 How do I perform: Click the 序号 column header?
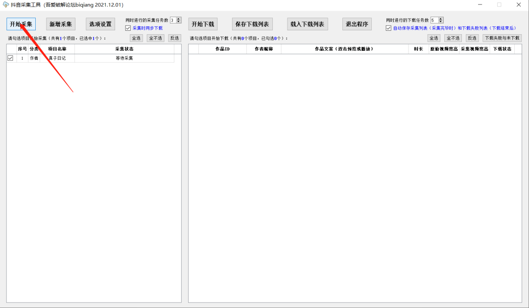pyautogui.click(x=22, y=49)
